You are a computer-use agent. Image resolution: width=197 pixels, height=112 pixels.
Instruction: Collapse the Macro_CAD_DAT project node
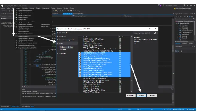(176, 23)
